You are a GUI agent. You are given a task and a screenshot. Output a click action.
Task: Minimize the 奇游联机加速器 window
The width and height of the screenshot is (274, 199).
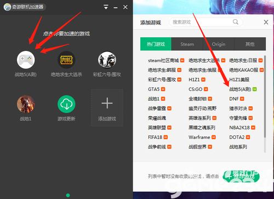point(116,8)
